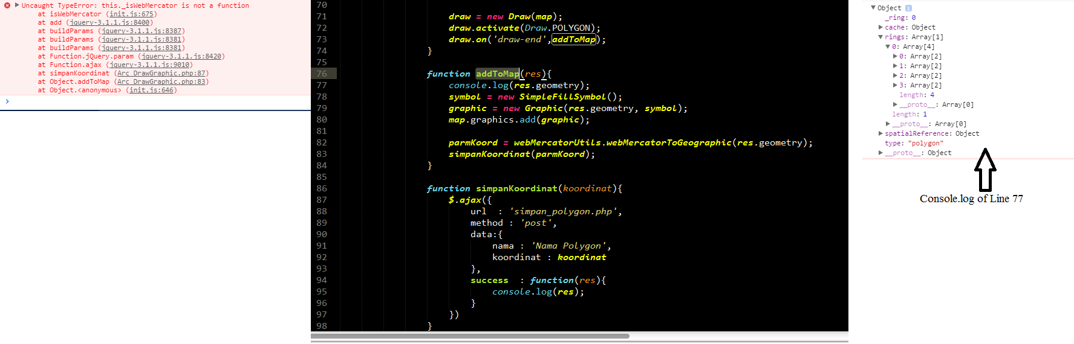This screenshot has width=1074, height=344.
Task: Expand the 2: Array[2] entry
Action: 895,75
